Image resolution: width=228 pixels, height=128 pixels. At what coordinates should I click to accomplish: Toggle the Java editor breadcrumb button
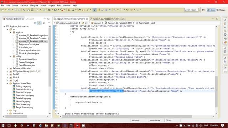point(95,10)
